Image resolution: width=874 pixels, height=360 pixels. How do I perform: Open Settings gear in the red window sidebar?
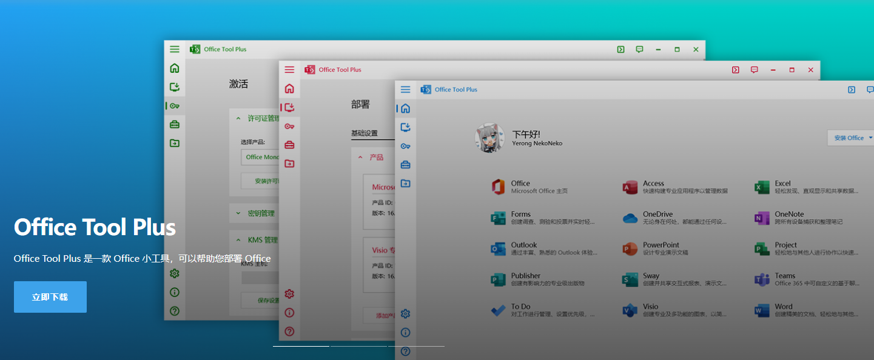(289, 294)
